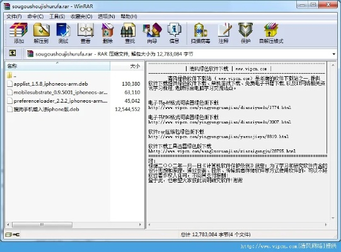Click file list scroll left arrow

tap(8, 225)
